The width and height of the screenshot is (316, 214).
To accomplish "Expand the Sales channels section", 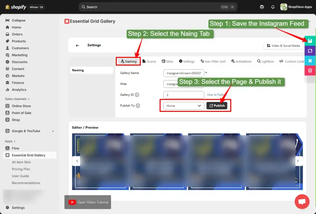I will point(17,99).
